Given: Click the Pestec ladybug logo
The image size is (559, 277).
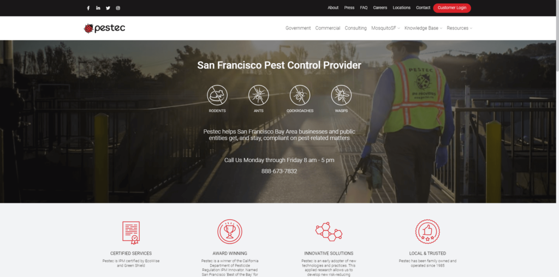Looking at the screenshot, I should 104,28.
